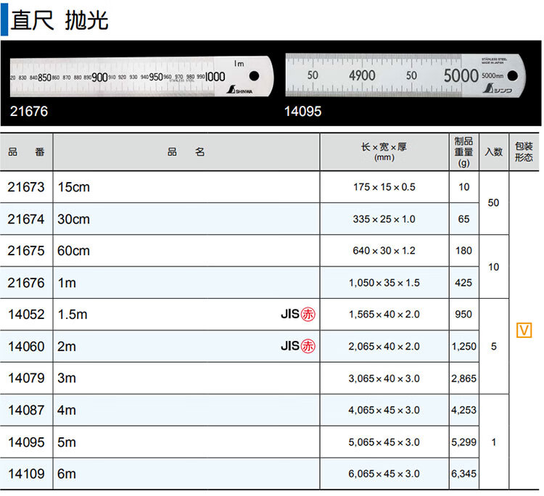This screenshot has width=544, height=496.
Task: Click the 21676 ruler product image
Action: 141,76
